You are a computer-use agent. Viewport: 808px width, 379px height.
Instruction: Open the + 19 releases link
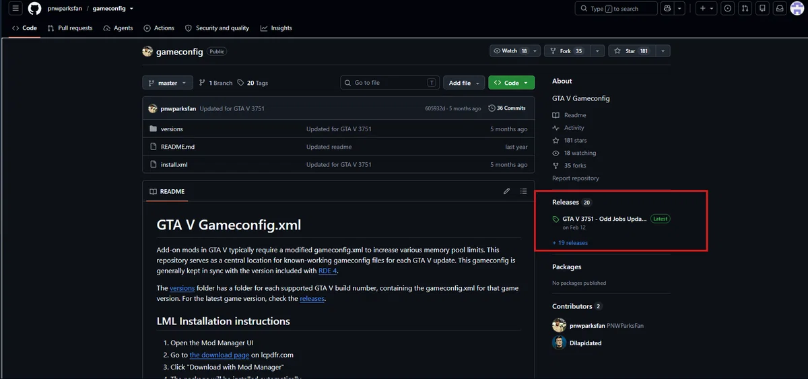(570, 243)
